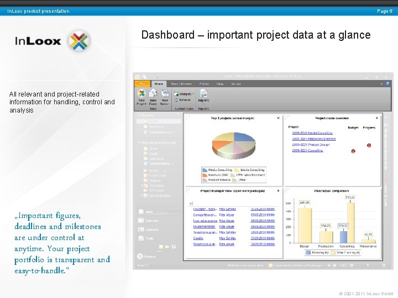398x298 pixels.
Task: Click the help question mark icon in the ribbon
Action: point(387,84)
